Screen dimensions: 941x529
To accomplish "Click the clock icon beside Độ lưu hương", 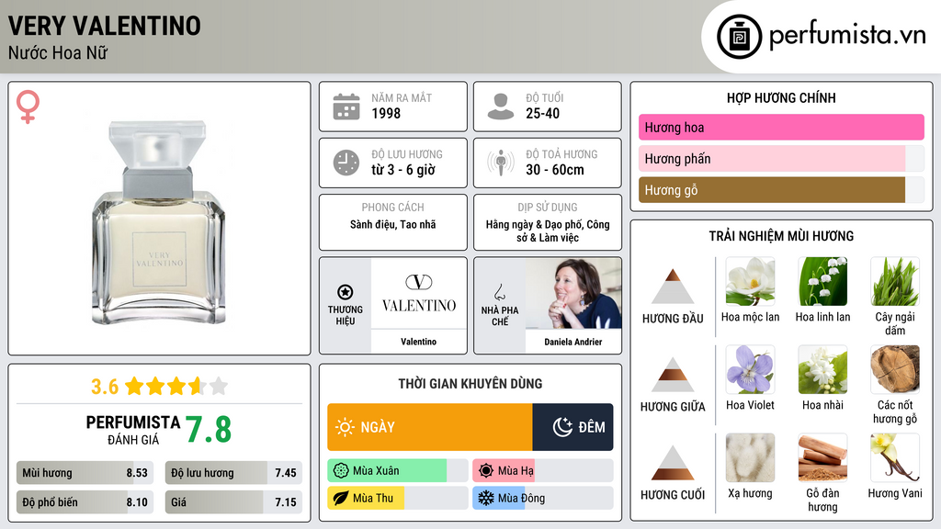I will click(x=346, y=163).
